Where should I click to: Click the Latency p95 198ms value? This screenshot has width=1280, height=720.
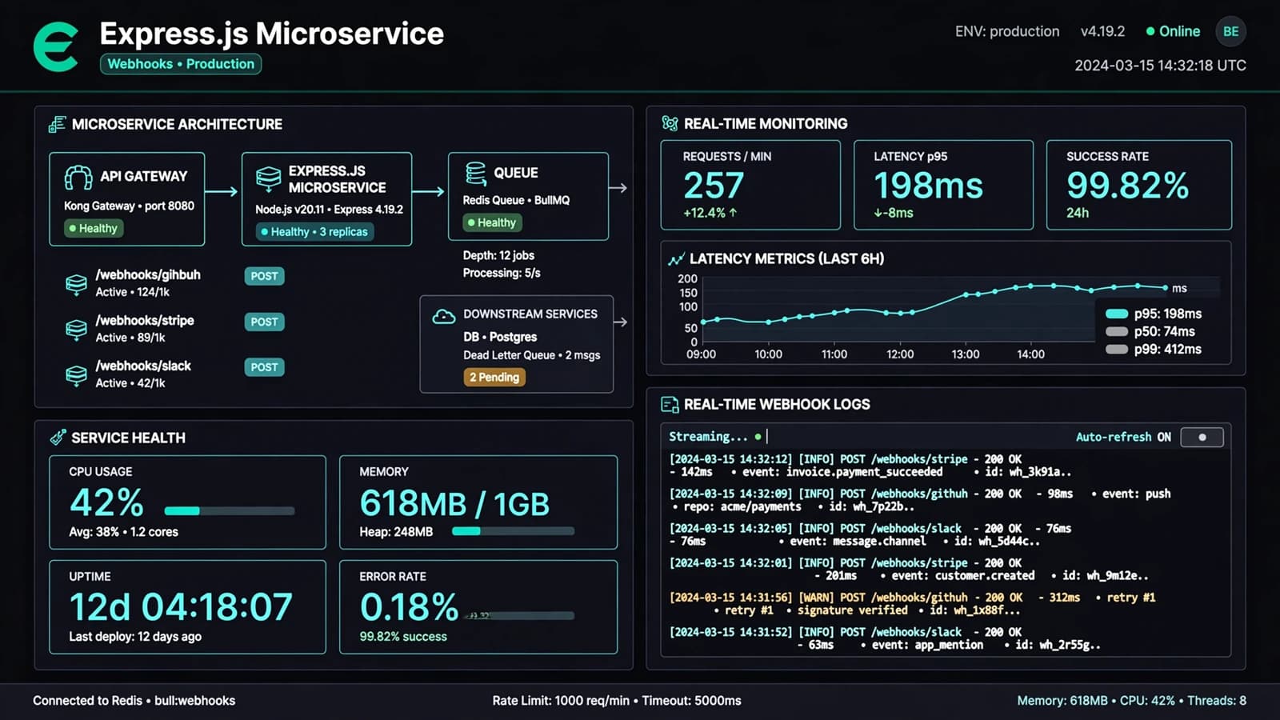tap(928, 186)
